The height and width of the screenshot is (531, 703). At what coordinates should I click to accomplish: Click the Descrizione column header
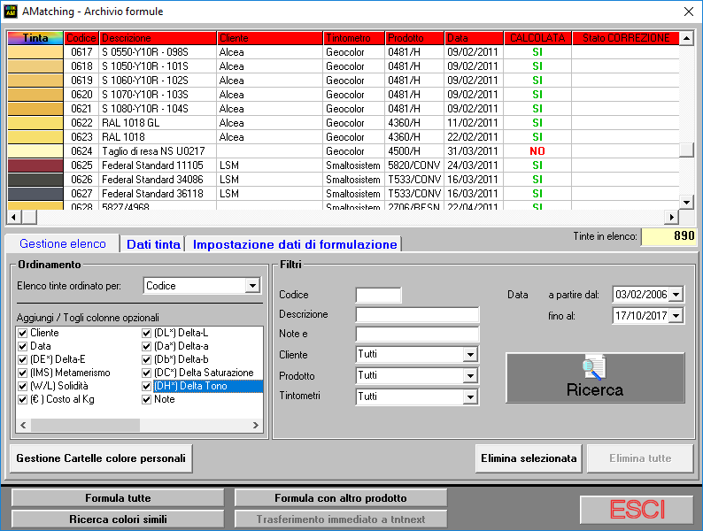pos(158,38)
